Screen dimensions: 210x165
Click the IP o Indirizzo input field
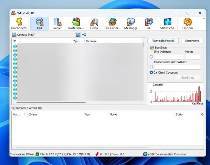(x=169, y=57)
